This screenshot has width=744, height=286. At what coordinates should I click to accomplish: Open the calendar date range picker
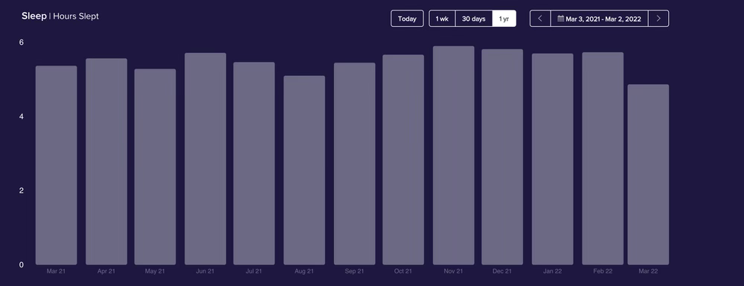(x=599, y=19)
